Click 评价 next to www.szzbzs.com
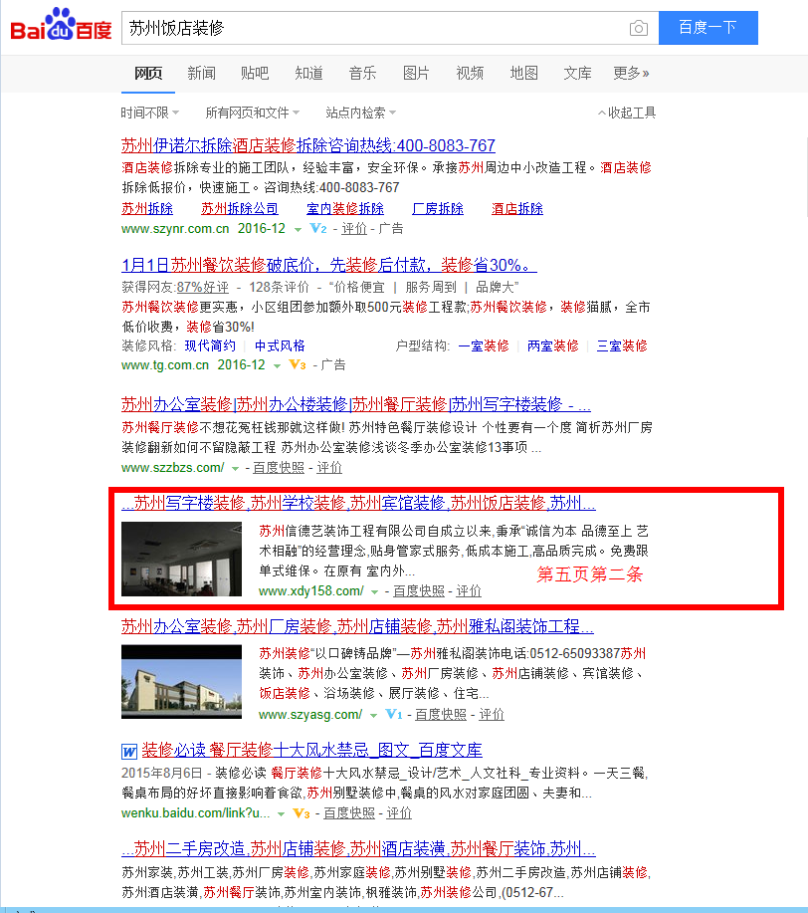Viewport: 808px width, 913px height. 329,468
